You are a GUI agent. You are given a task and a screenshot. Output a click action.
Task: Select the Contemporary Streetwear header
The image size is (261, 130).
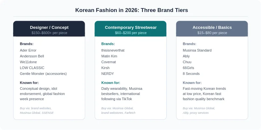pos(130,29)
